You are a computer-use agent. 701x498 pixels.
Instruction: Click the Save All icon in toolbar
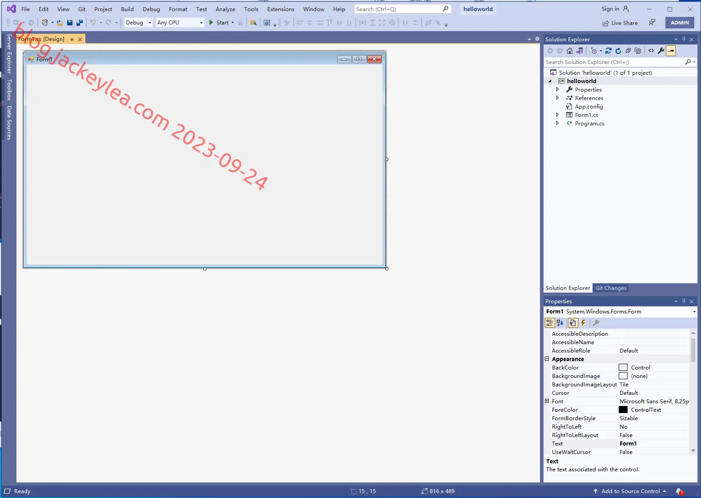[x=80, y=23]
